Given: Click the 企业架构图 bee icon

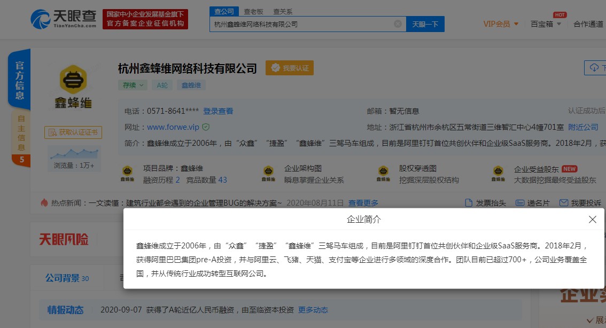Looking at the screenshot, I should tap(268, 173).
